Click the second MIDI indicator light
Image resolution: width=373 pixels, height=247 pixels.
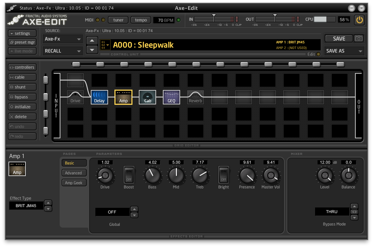point(103,20)
